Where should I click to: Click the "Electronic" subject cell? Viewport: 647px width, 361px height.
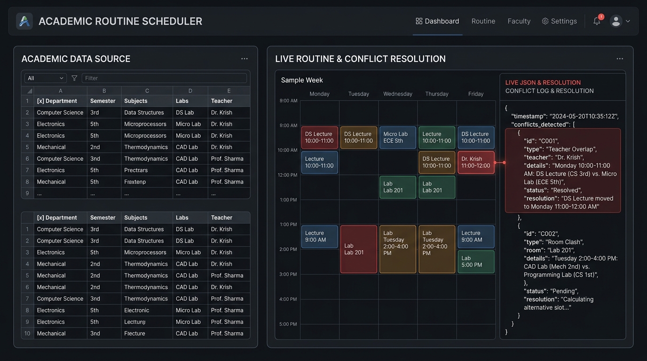(x=147, y=310)
